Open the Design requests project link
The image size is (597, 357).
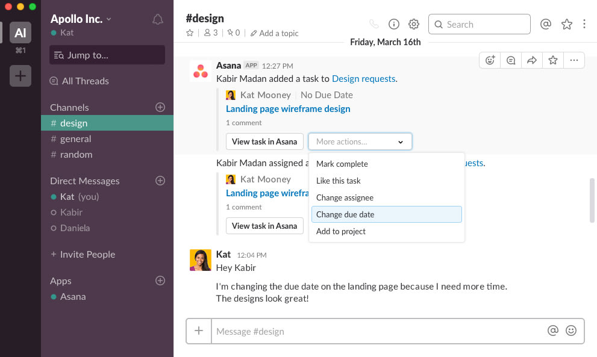pyautogui.click(x=364, y=78)
